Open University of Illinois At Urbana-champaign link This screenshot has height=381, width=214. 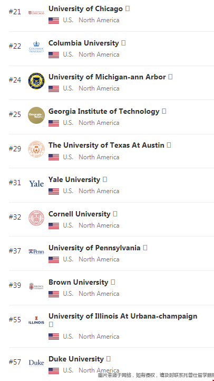(x=123, y=316)
